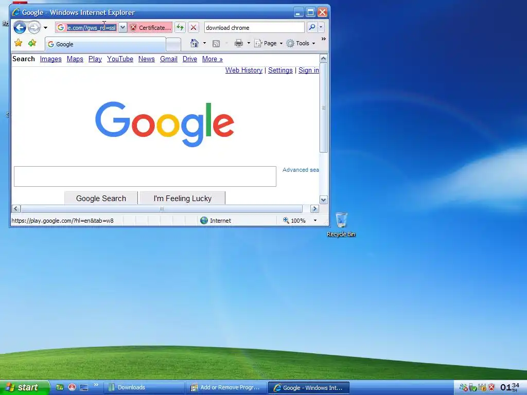This screenshot has width=527, height=395.
Task: Open the Certificate error security report
Action: (x=151, y=28)
